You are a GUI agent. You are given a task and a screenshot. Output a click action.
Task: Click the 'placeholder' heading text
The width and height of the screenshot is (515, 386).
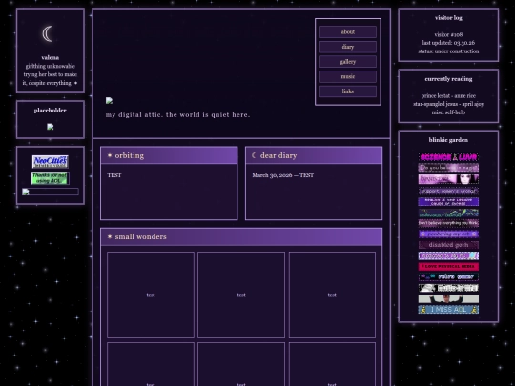(51, 111)
